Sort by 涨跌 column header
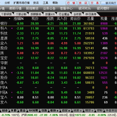Viewport: 117px width, 117px height. [50, 19]
